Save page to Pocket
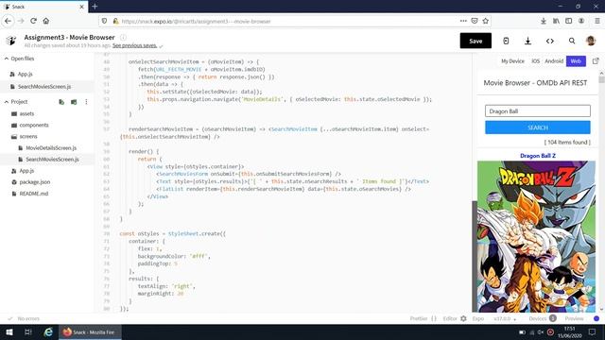The height and width of the screenshot is (340, 605). pos(475,21)
